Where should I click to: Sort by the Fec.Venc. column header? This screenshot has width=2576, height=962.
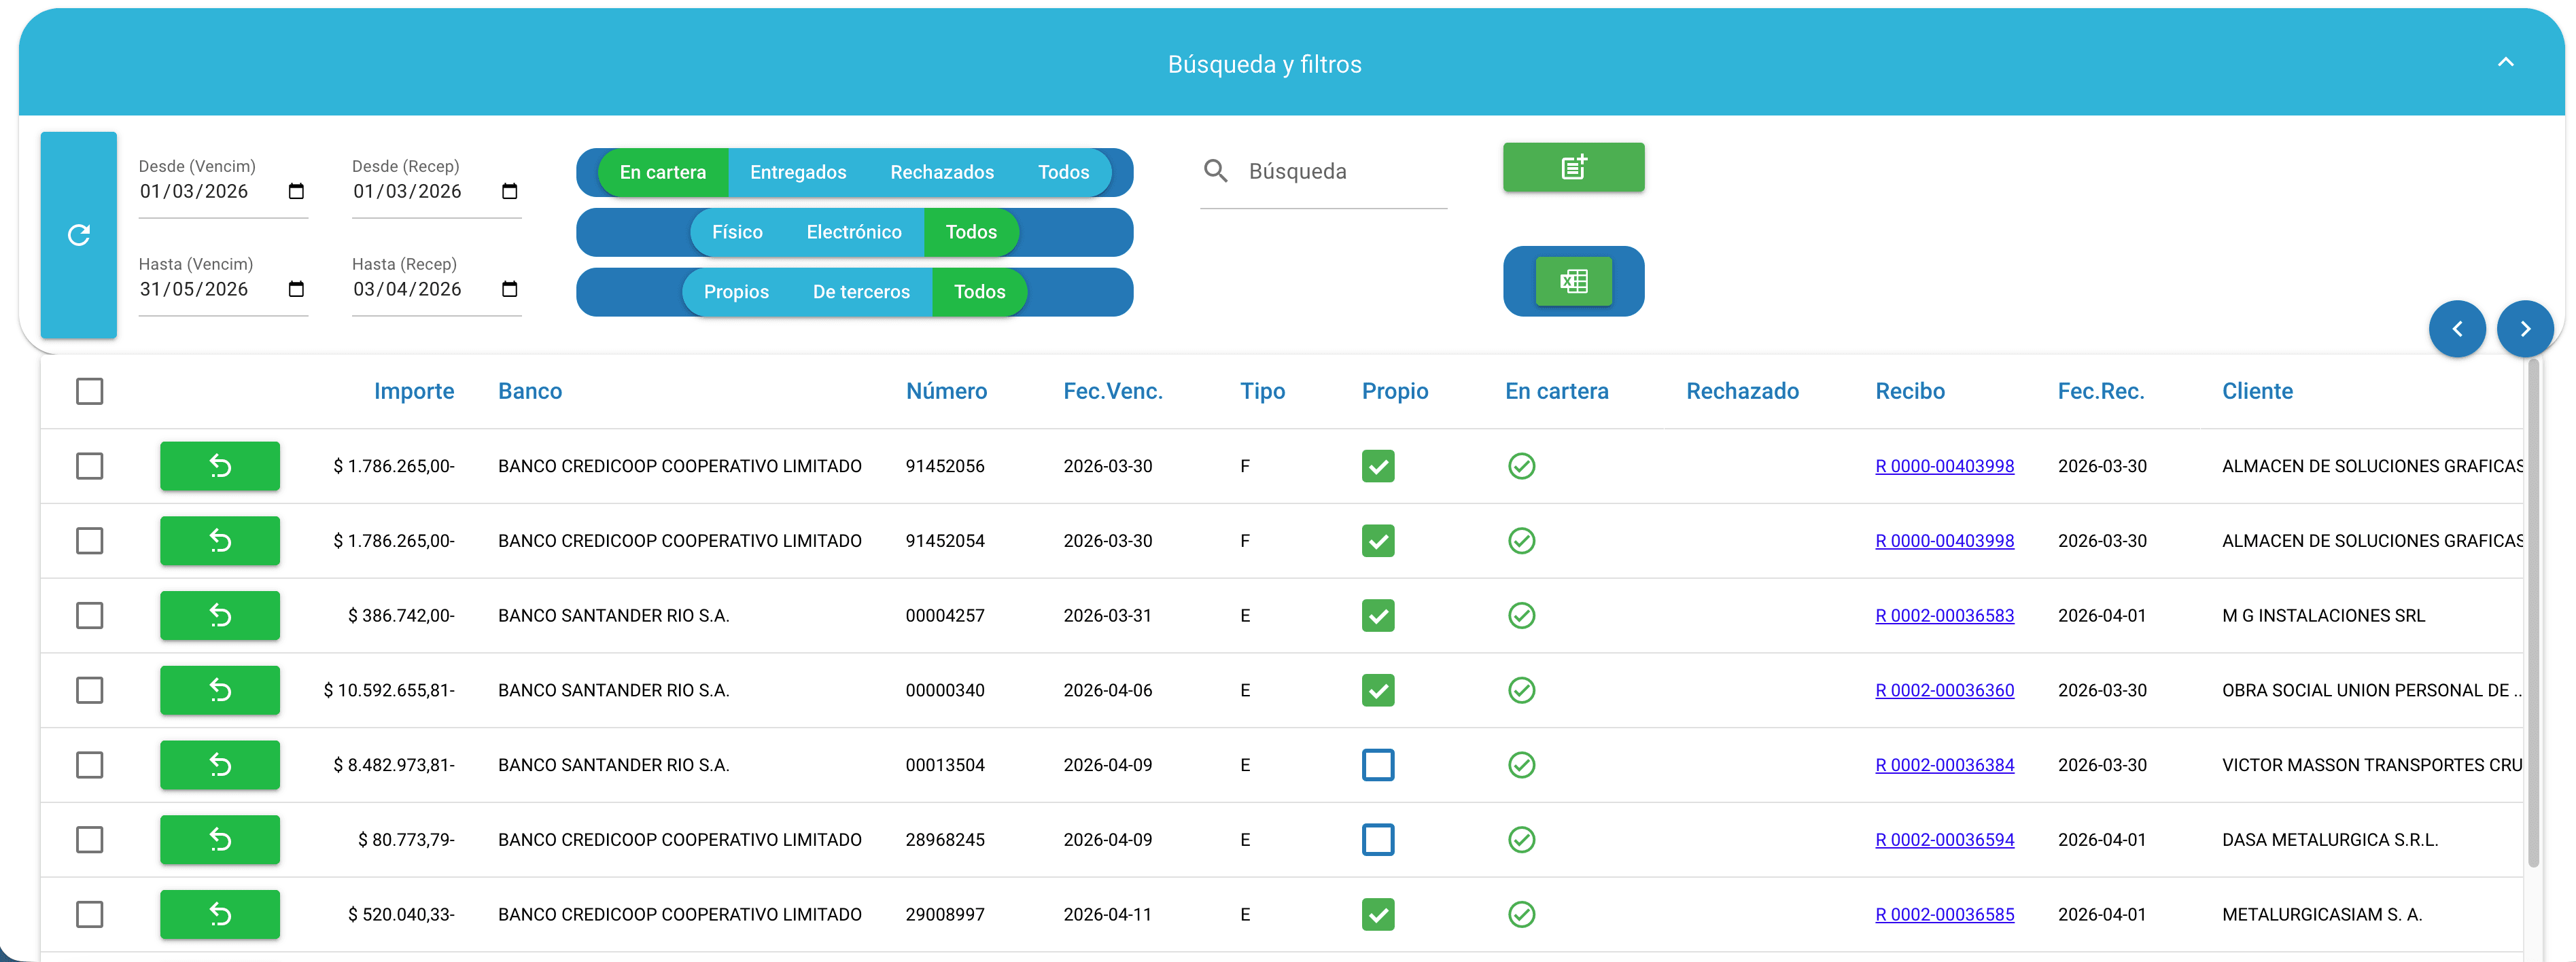pyautogui.click(x=1113, y=391)
